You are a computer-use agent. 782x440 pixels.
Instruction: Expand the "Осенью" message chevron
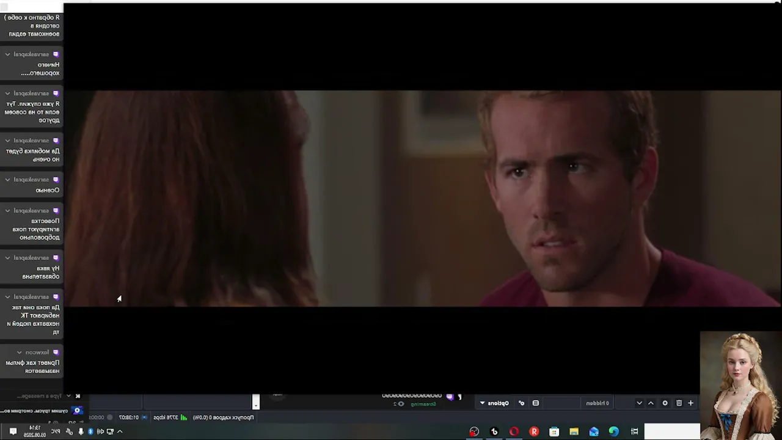point(7,180)
